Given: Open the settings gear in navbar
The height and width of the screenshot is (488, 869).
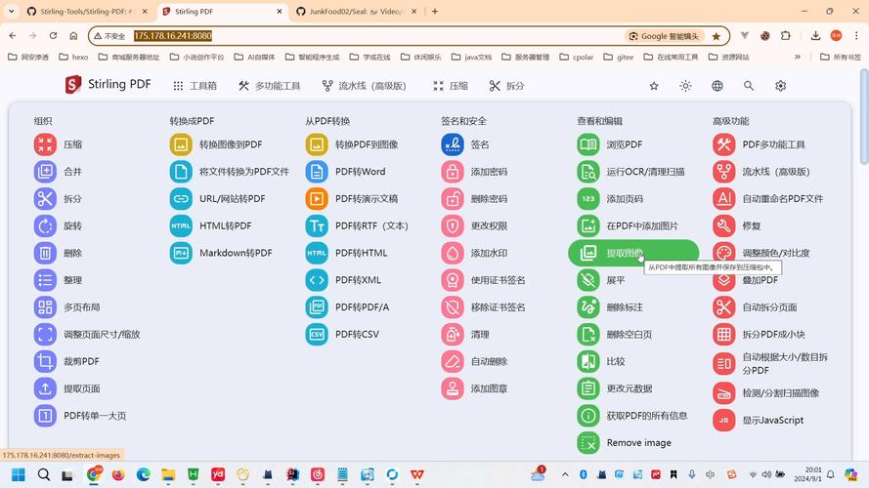Looking at the screenshot, I should tap(780, 86).
